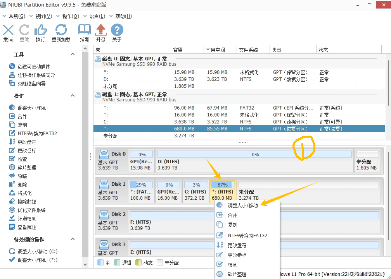Select the 3.274 TB 未分配 list row
The width and height of the screenshot is (391, 279).
pos(239,136)
